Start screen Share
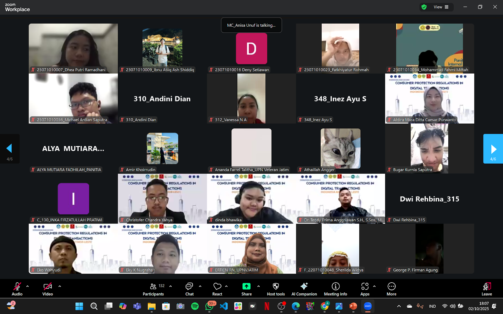This screenshot has width=503, height=314. coord(246,289)
